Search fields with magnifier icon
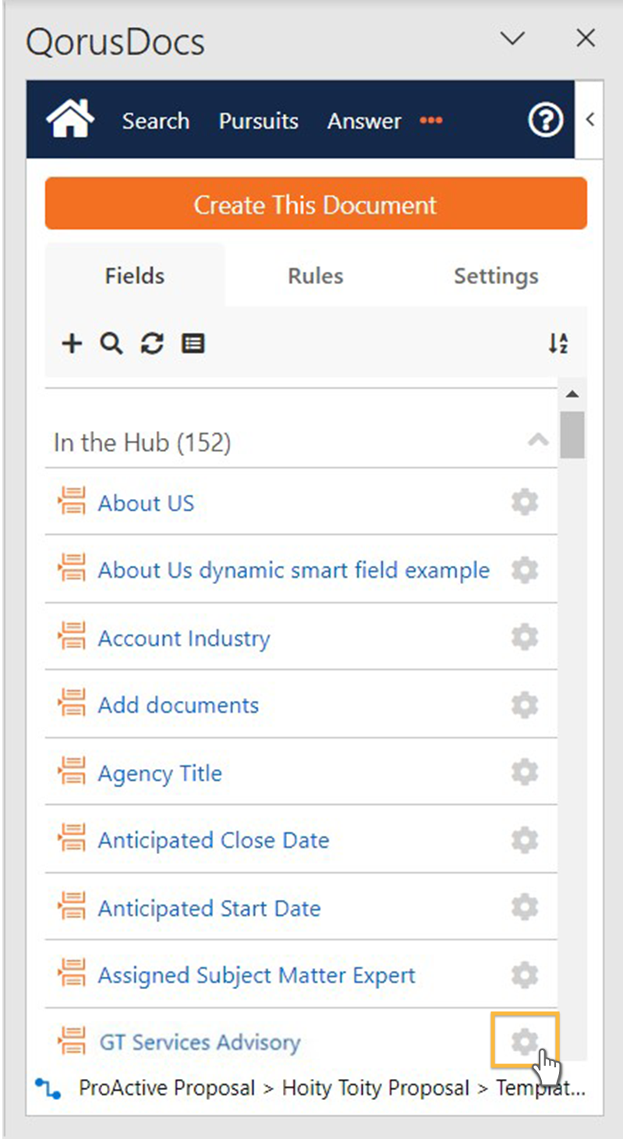 click(112, 344)
